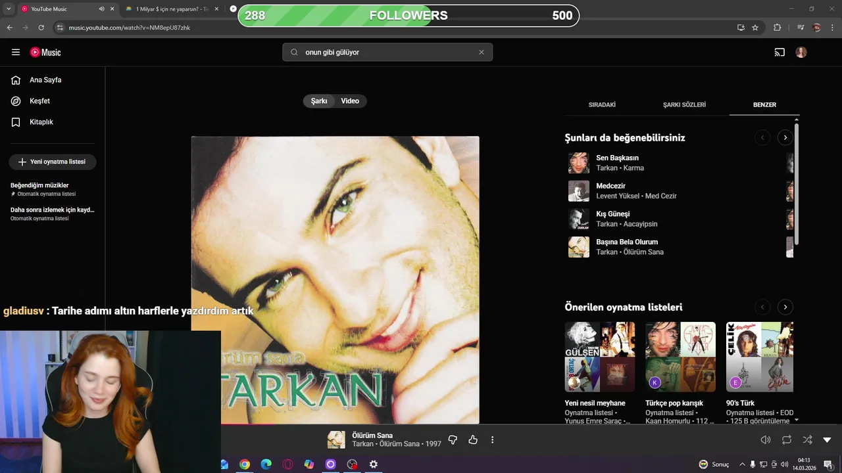This screenshot has width=842, height=473.
Task: Open the Türkçe pop karışık playlist cover
Action: [680, 357]
